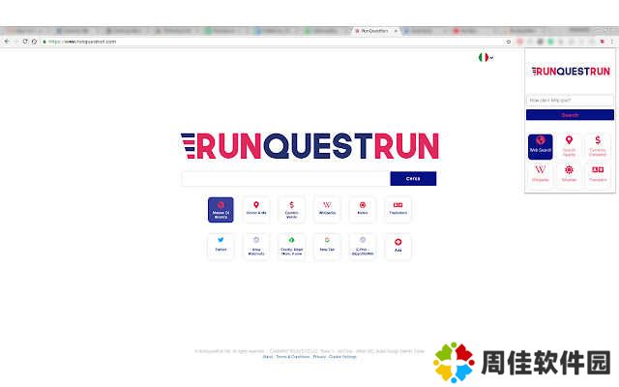Viewport: 619px width, 387px height.
Task: Open Translator in the extension popup
Action: tap(598, 174)
